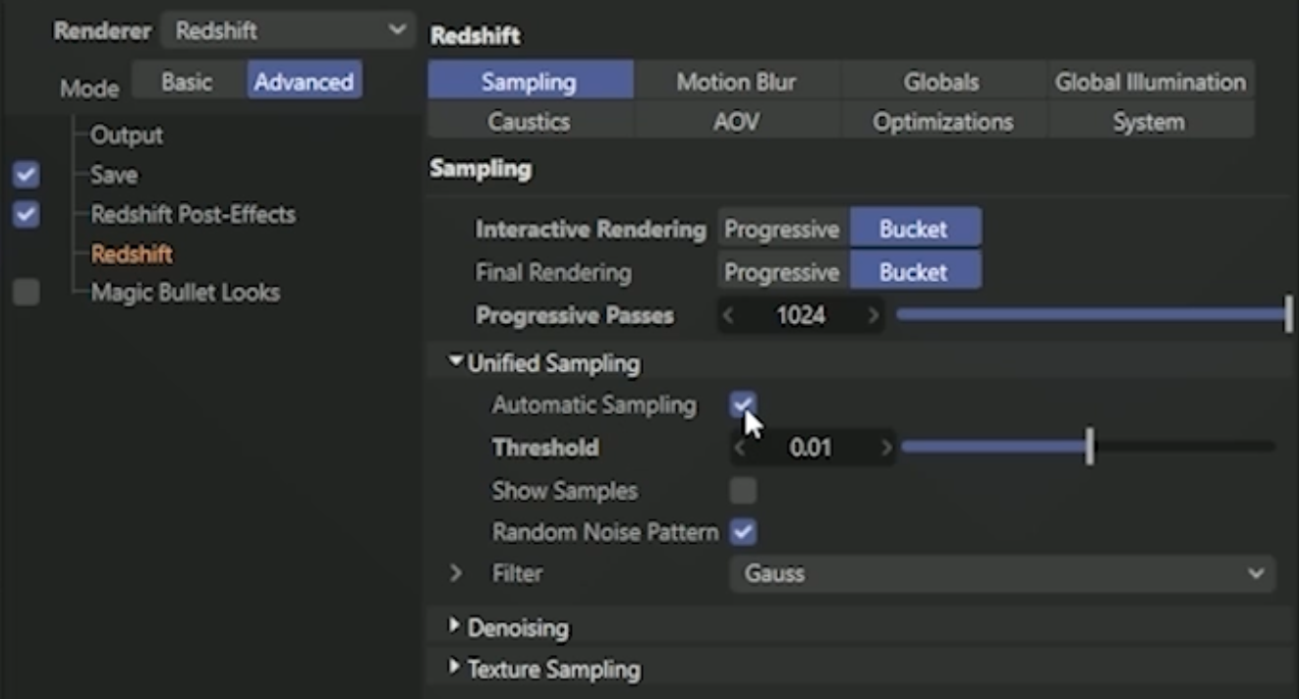Open the Caustics tab
The image size is (1299, 699).
tap(530, 122)
